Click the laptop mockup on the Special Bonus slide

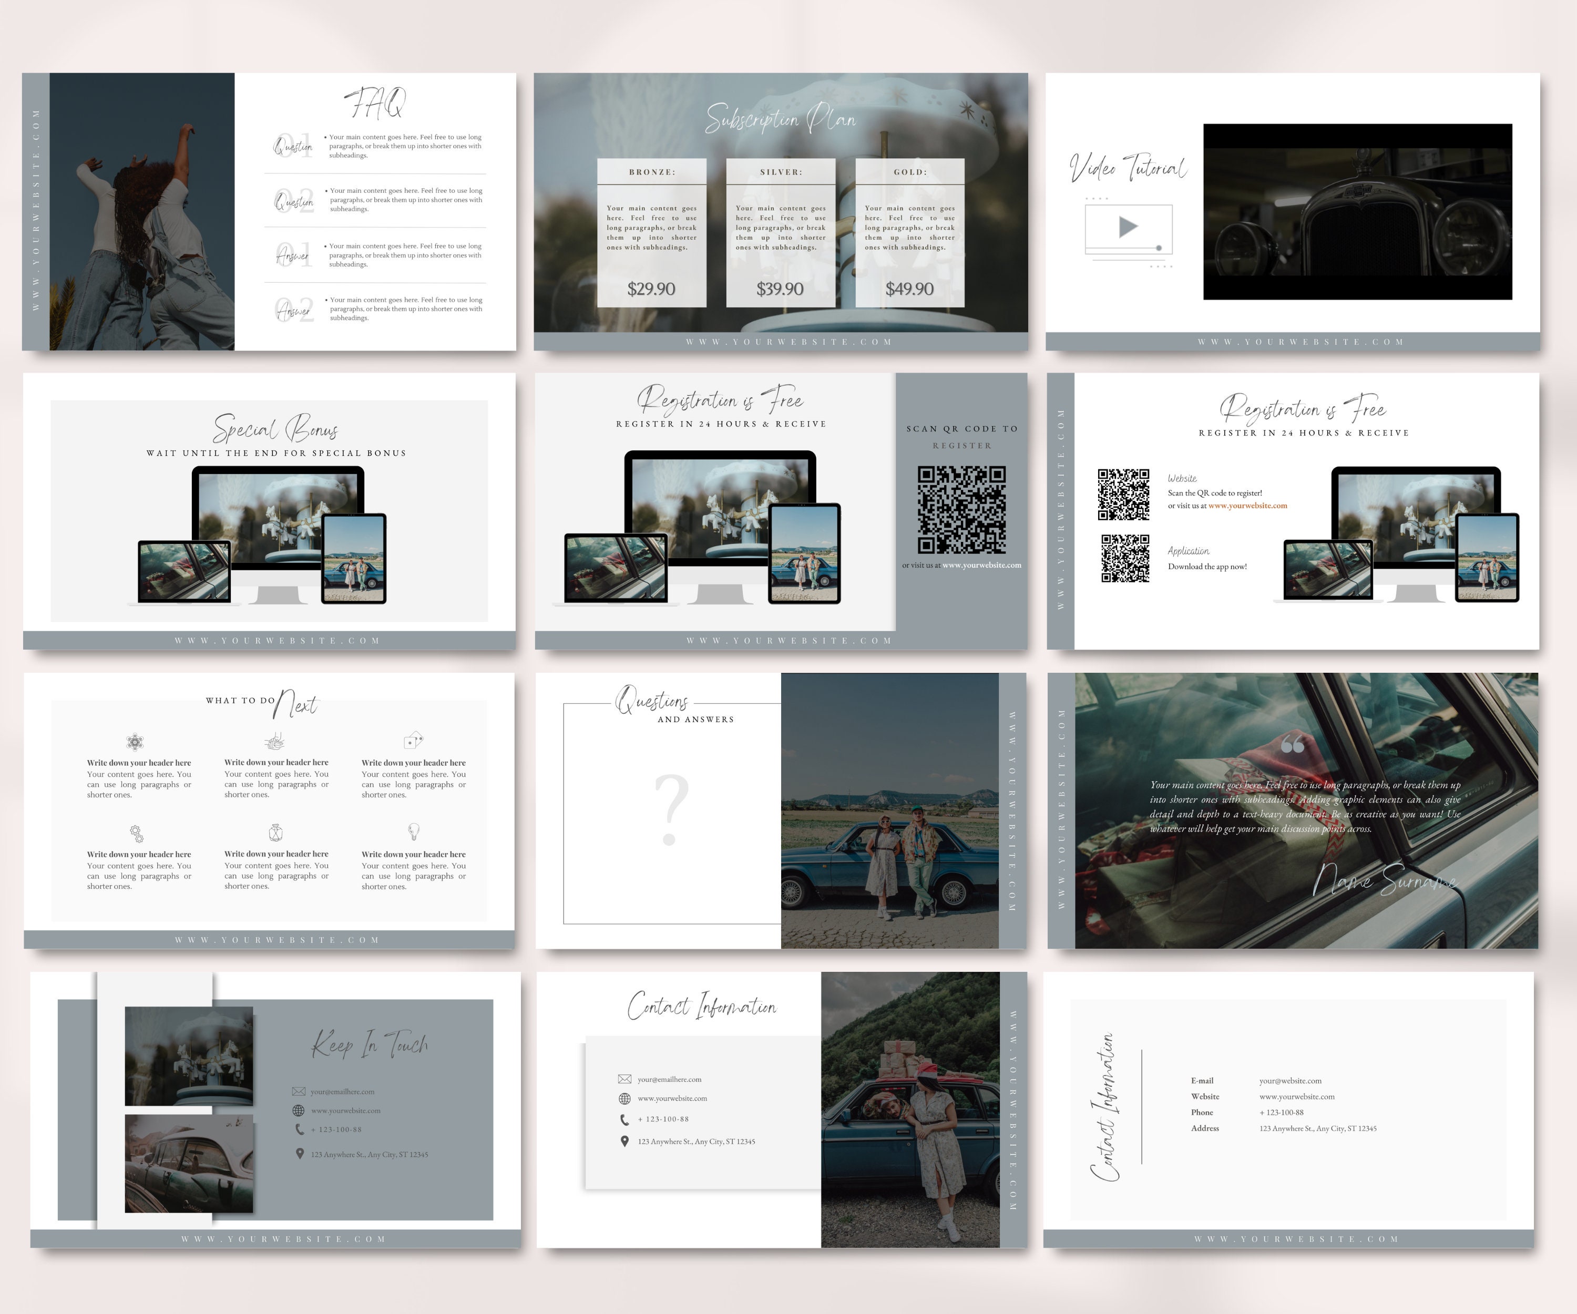(184, 572)
